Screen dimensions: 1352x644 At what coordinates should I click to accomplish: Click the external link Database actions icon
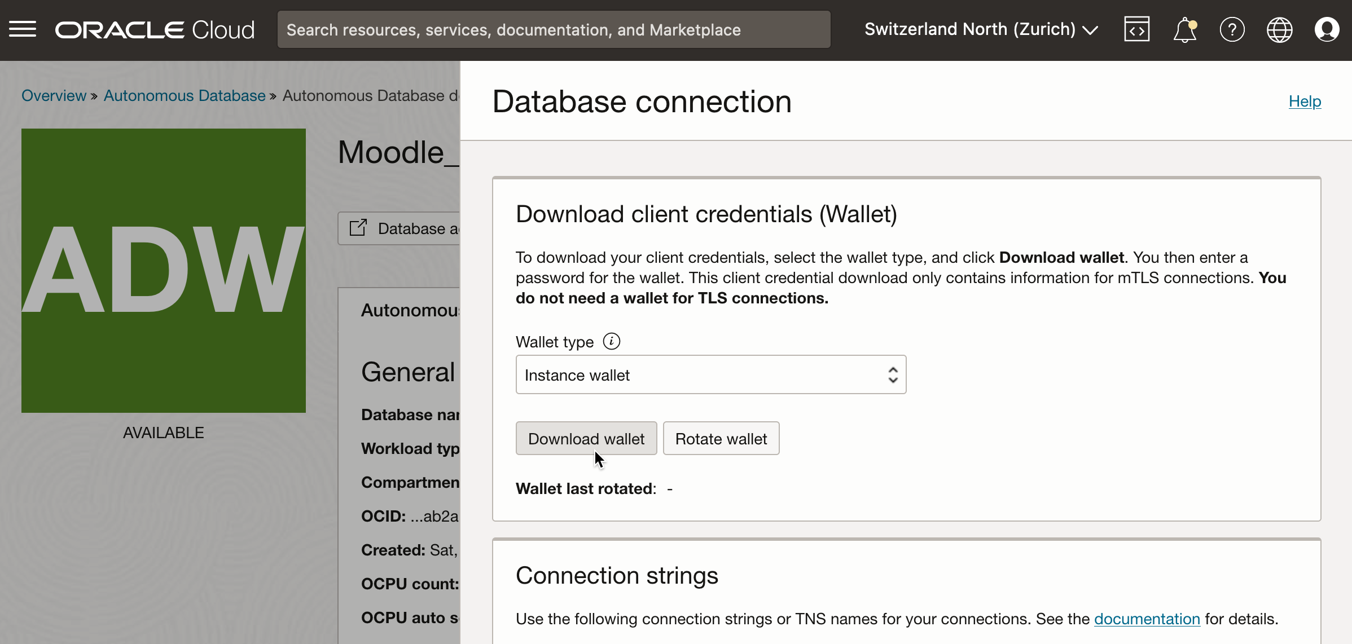click(x=359, y=227)
